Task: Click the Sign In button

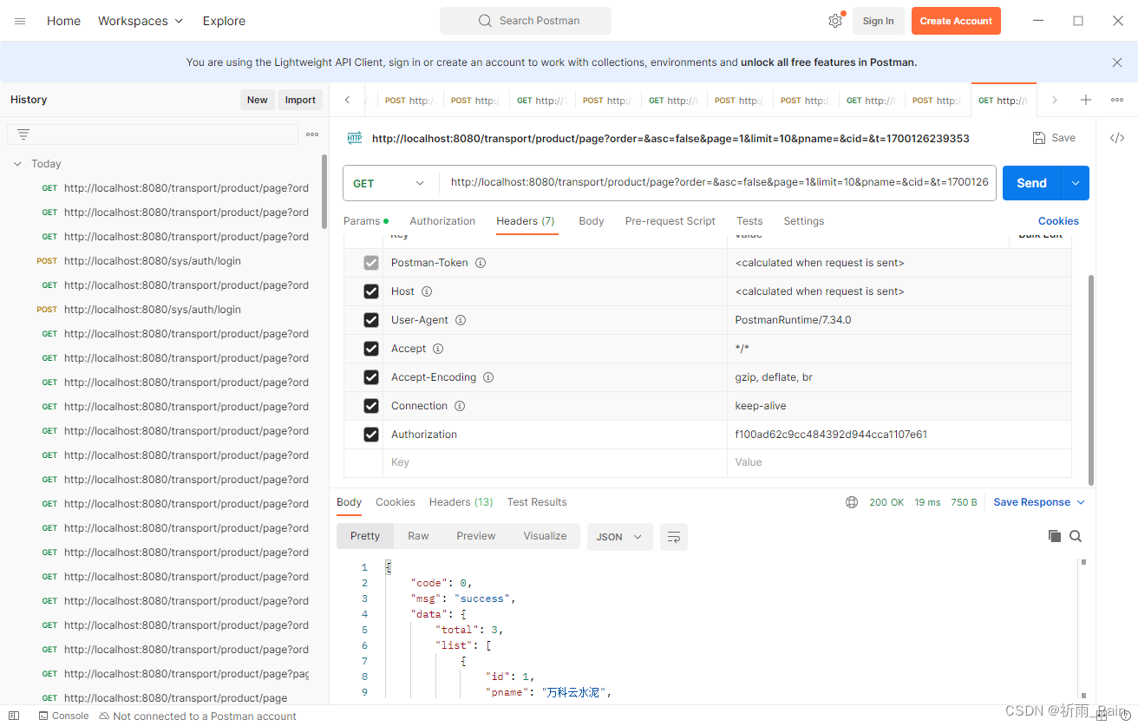Action: pos(878,21)
